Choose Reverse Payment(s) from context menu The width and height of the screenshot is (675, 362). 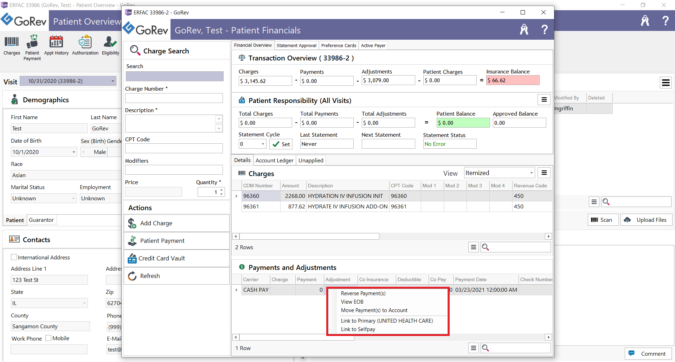(363, 293)
